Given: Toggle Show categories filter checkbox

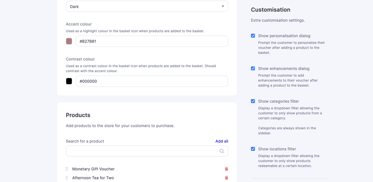Looking at the screenshot, I should [253, 101].
